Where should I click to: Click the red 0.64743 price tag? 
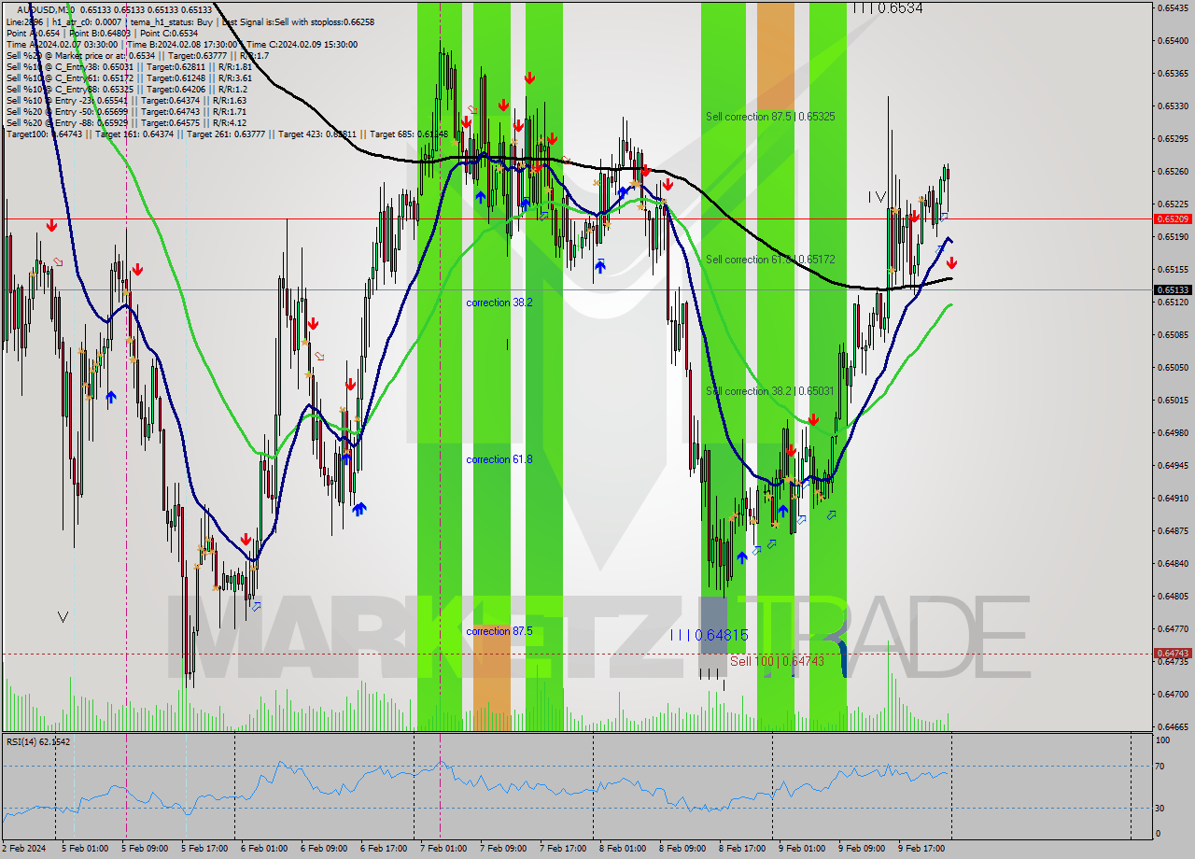coord(1174,654)
